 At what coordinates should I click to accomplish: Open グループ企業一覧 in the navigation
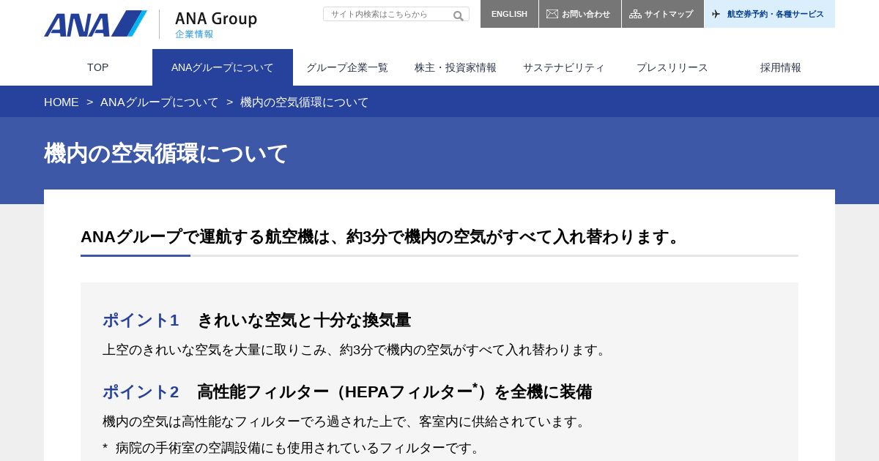pyautogui.click(x=347, y=67)
